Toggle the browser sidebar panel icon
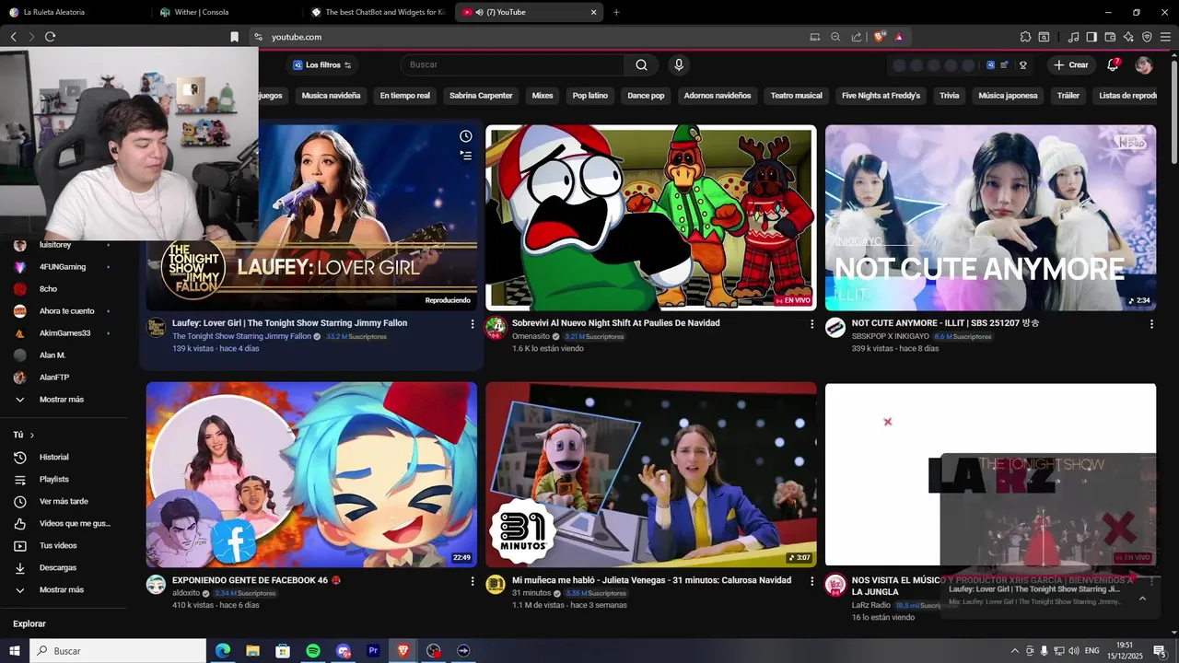The height and width of the screenshot is (663, 1179). pyautogui.click(x=1091, y=37)
